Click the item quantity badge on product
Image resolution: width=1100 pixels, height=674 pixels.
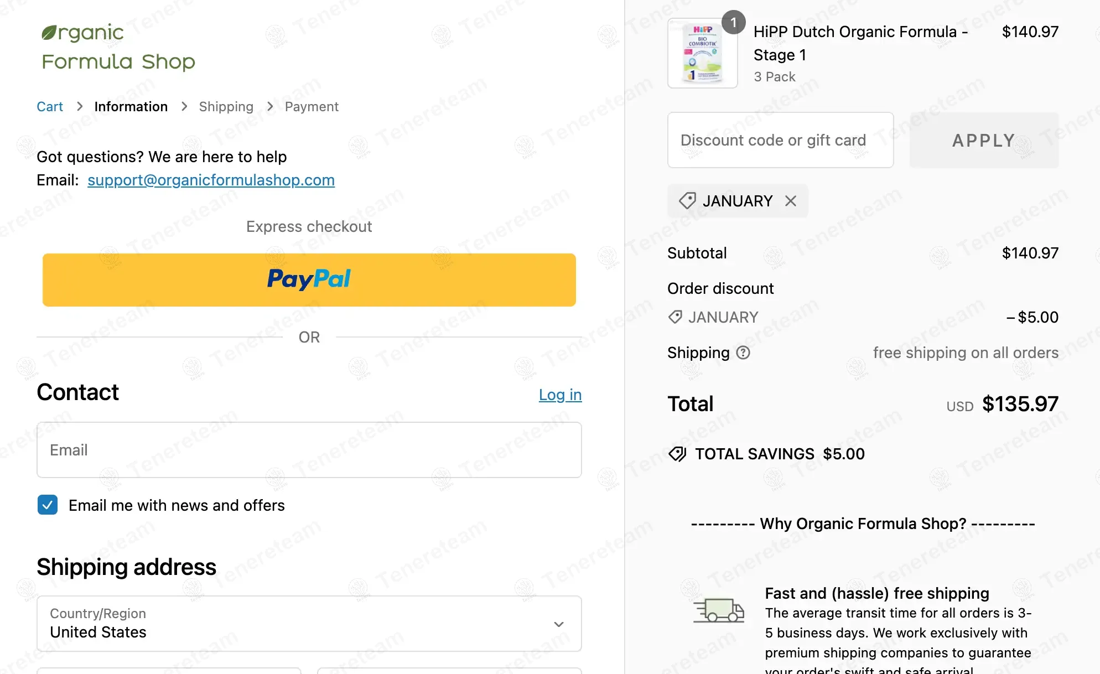[734, 23]
